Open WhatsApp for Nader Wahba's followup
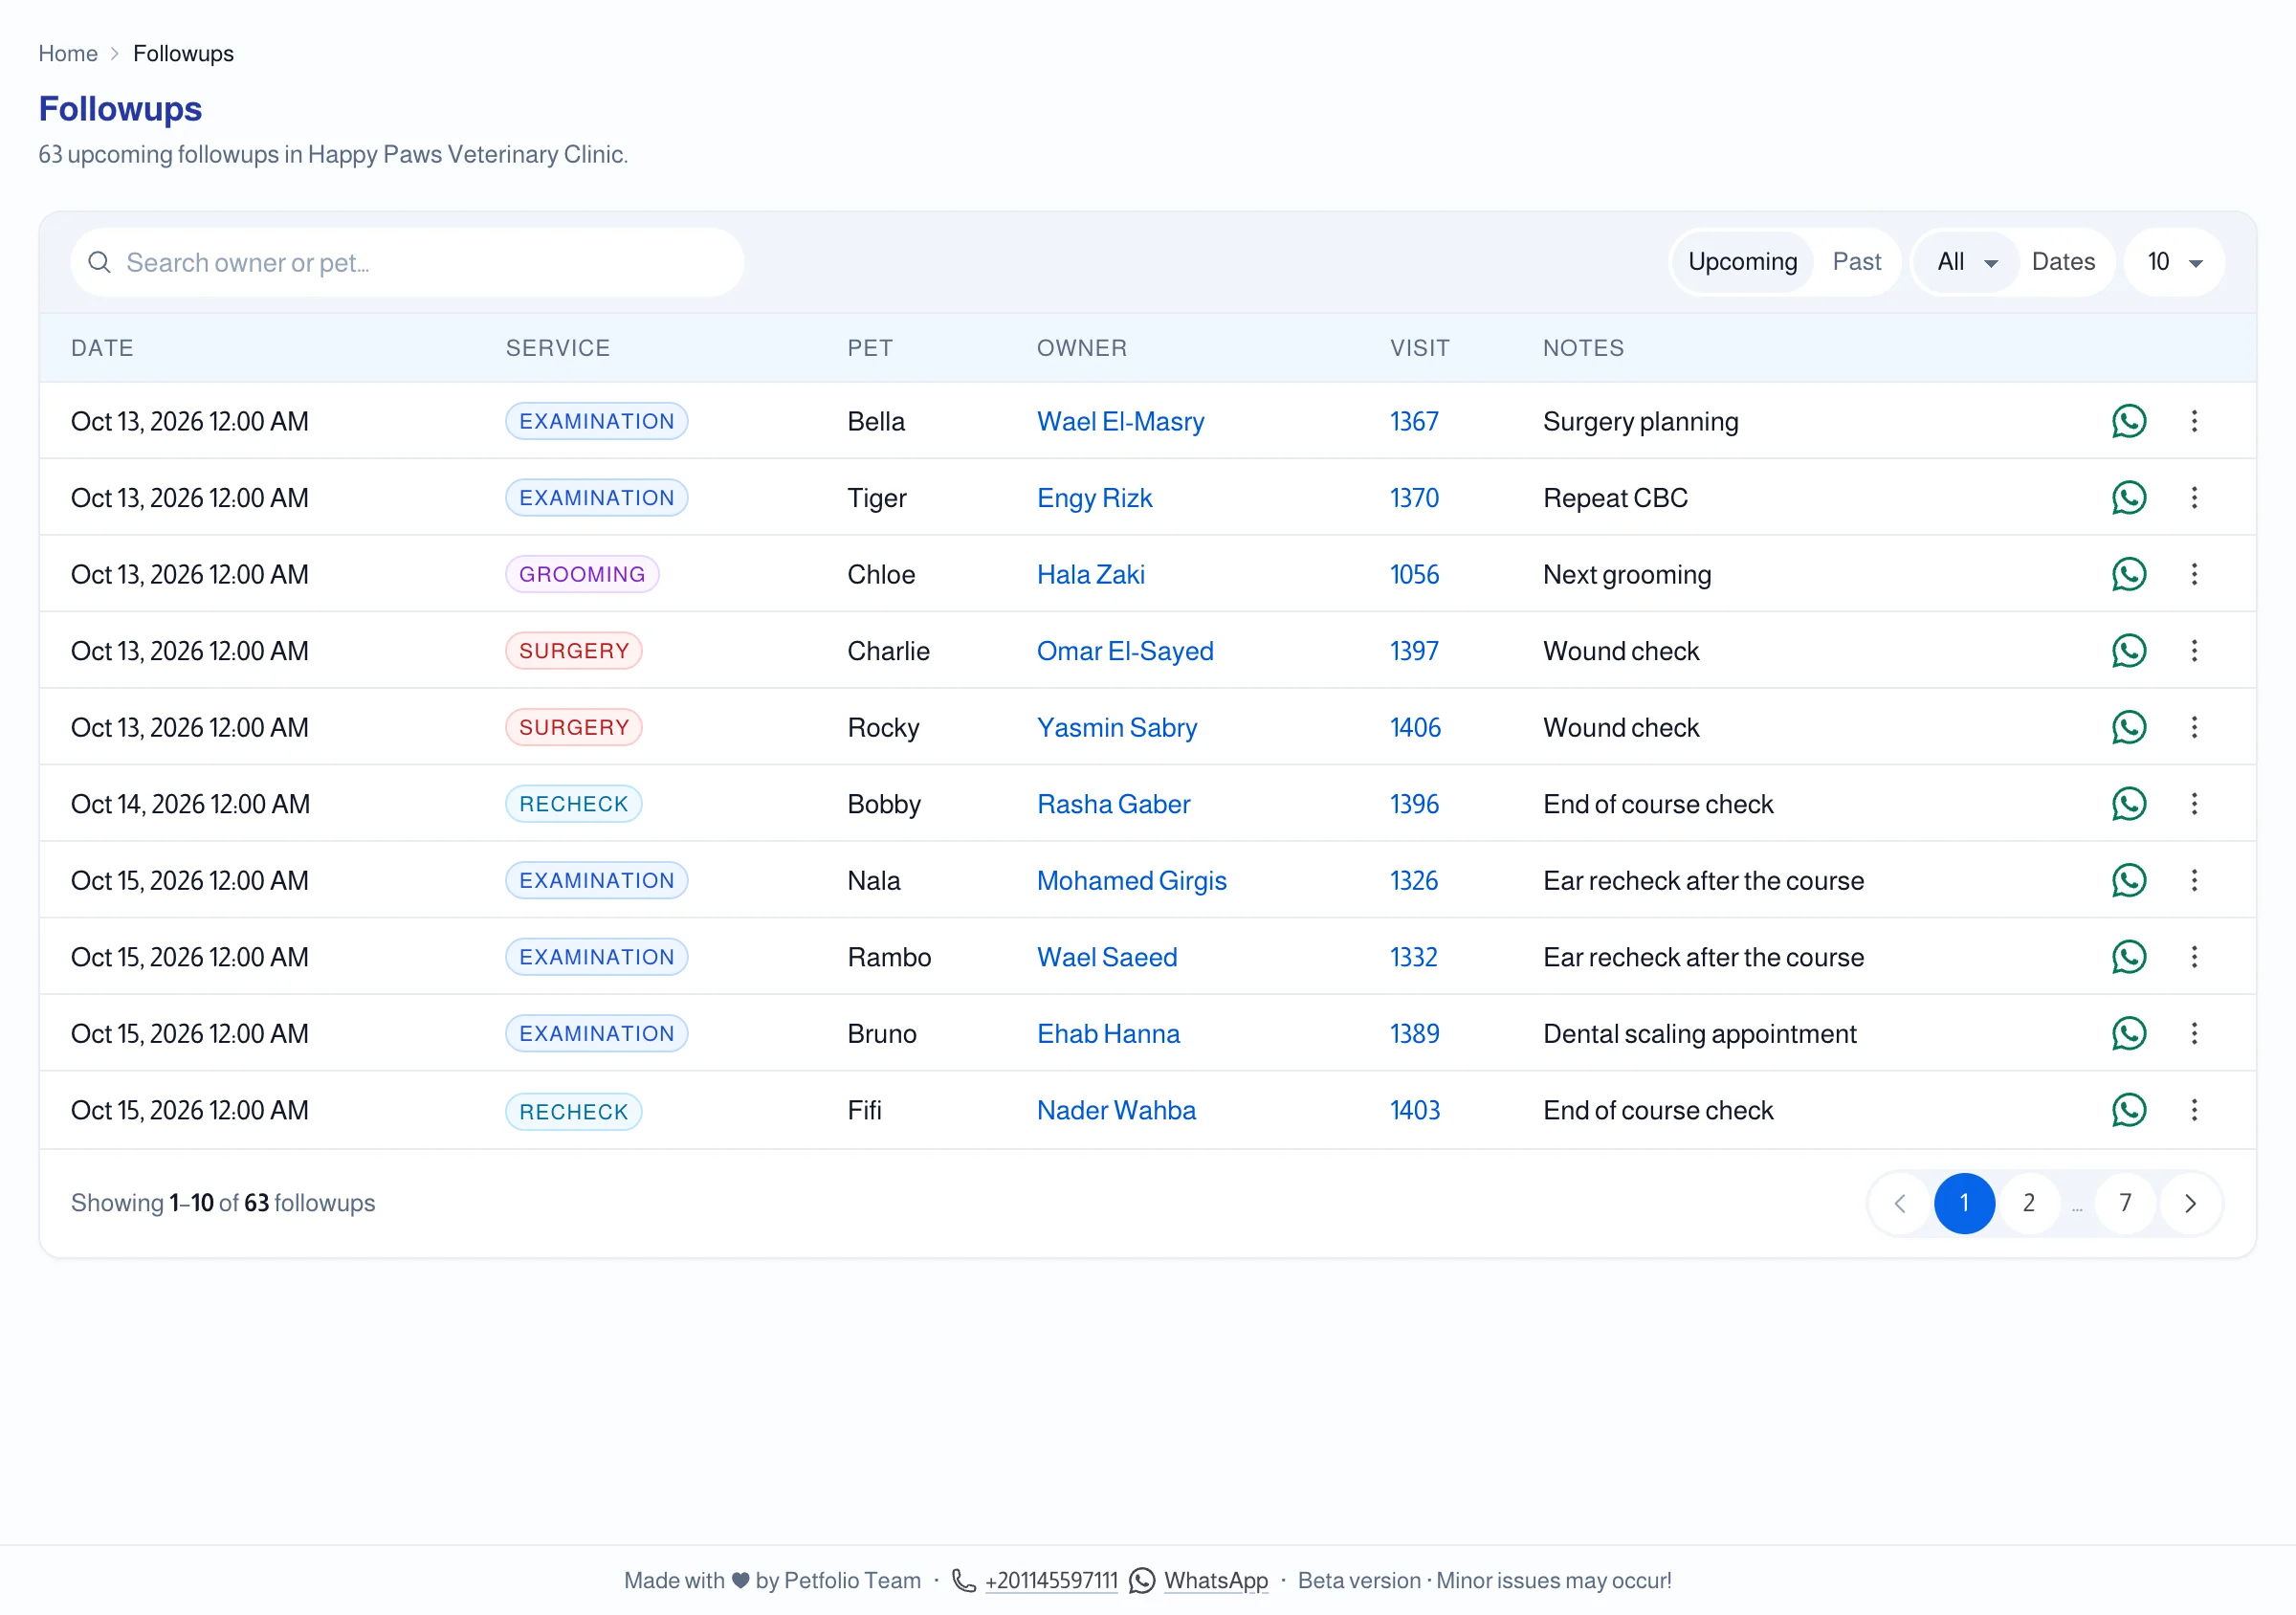The image size is (2296, 1615). point(2128,1110)
